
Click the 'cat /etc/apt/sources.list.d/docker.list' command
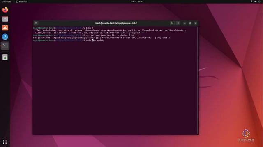(110, 36)
